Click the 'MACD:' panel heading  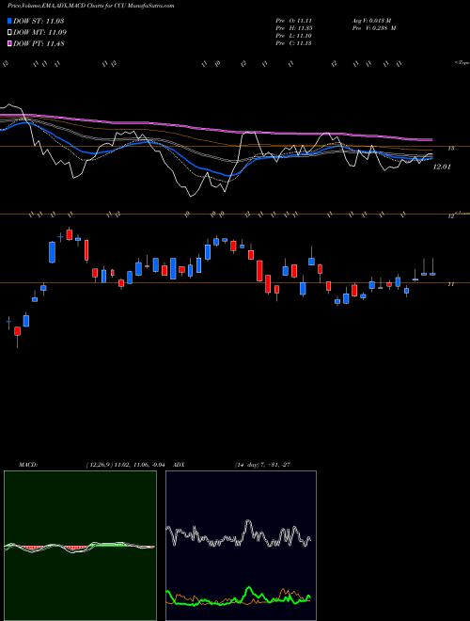(x=27, y=465)
